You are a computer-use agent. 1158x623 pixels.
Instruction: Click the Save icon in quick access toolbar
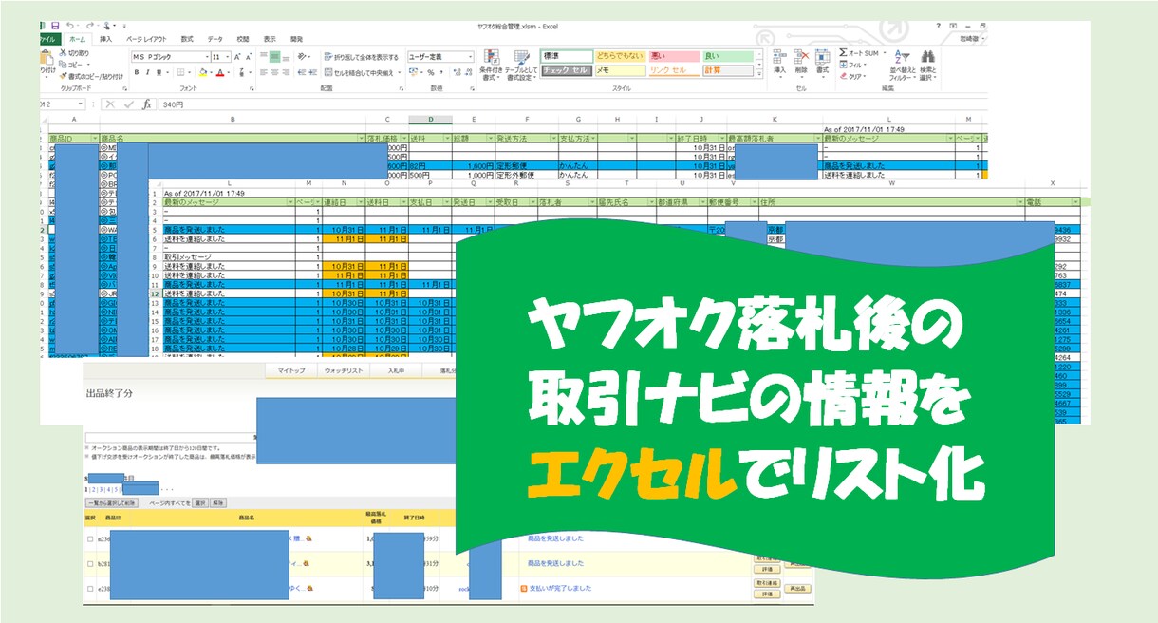click(55, 26)
